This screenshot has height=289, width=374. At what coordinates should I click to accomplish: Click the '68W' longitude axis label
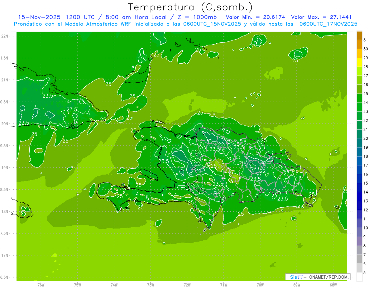[x=333, y=285]
